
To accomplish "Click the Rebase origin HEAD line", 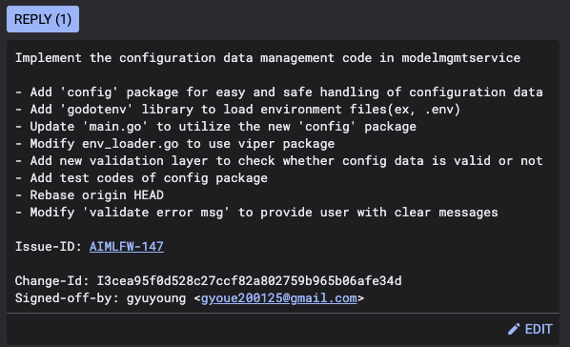I will 90,195.
